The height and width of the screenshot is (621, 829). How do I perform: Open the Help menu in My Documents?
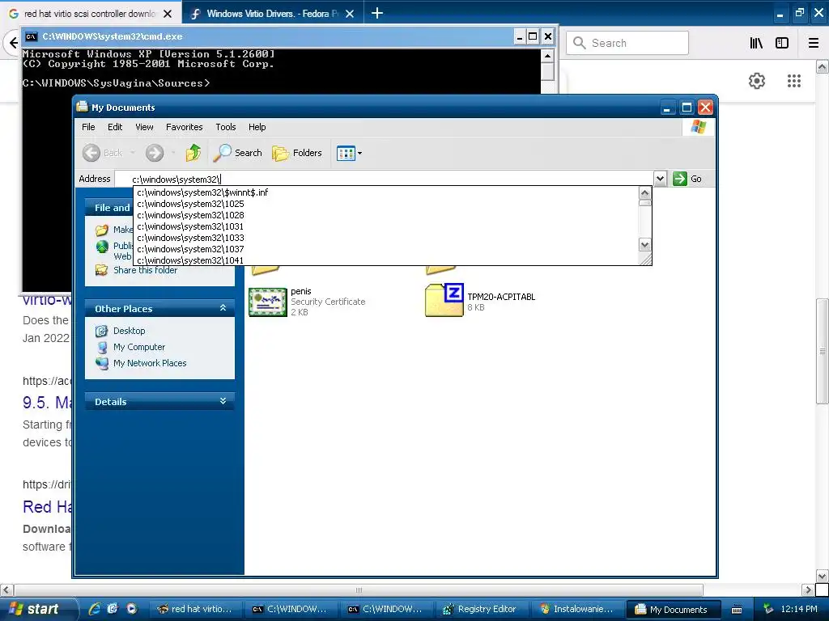coord(257,127)
